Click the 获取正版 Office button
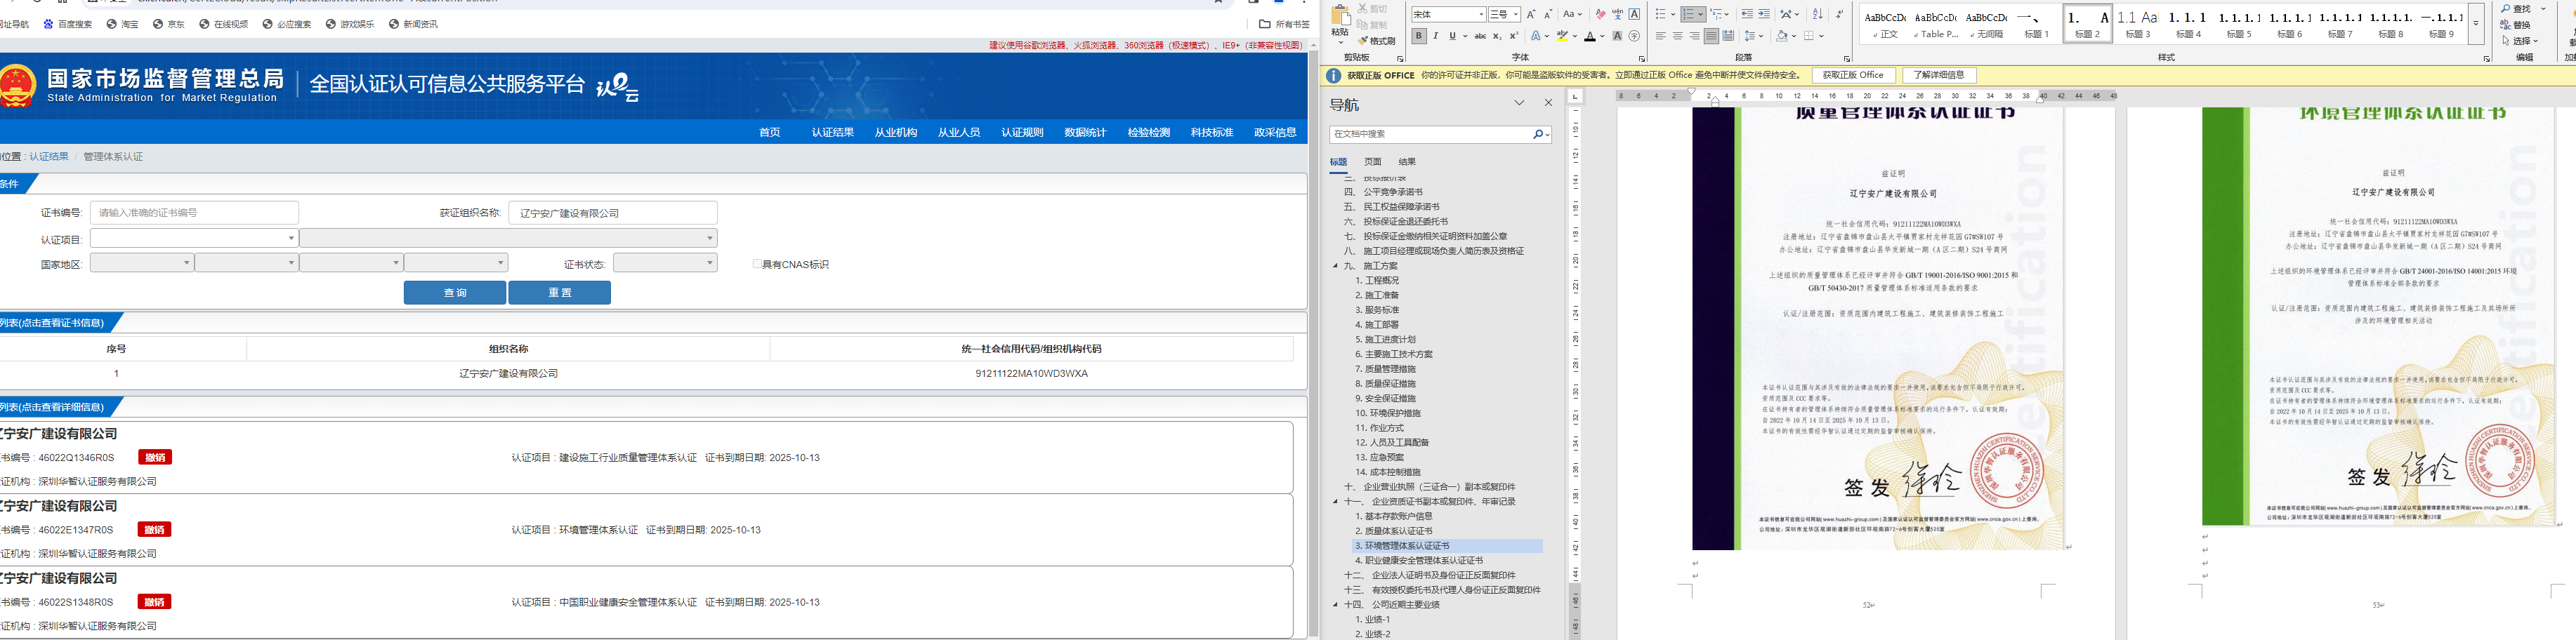The height and width of the screenshot is (640, 2576). pyautogui.click(x=1852, y=76)
